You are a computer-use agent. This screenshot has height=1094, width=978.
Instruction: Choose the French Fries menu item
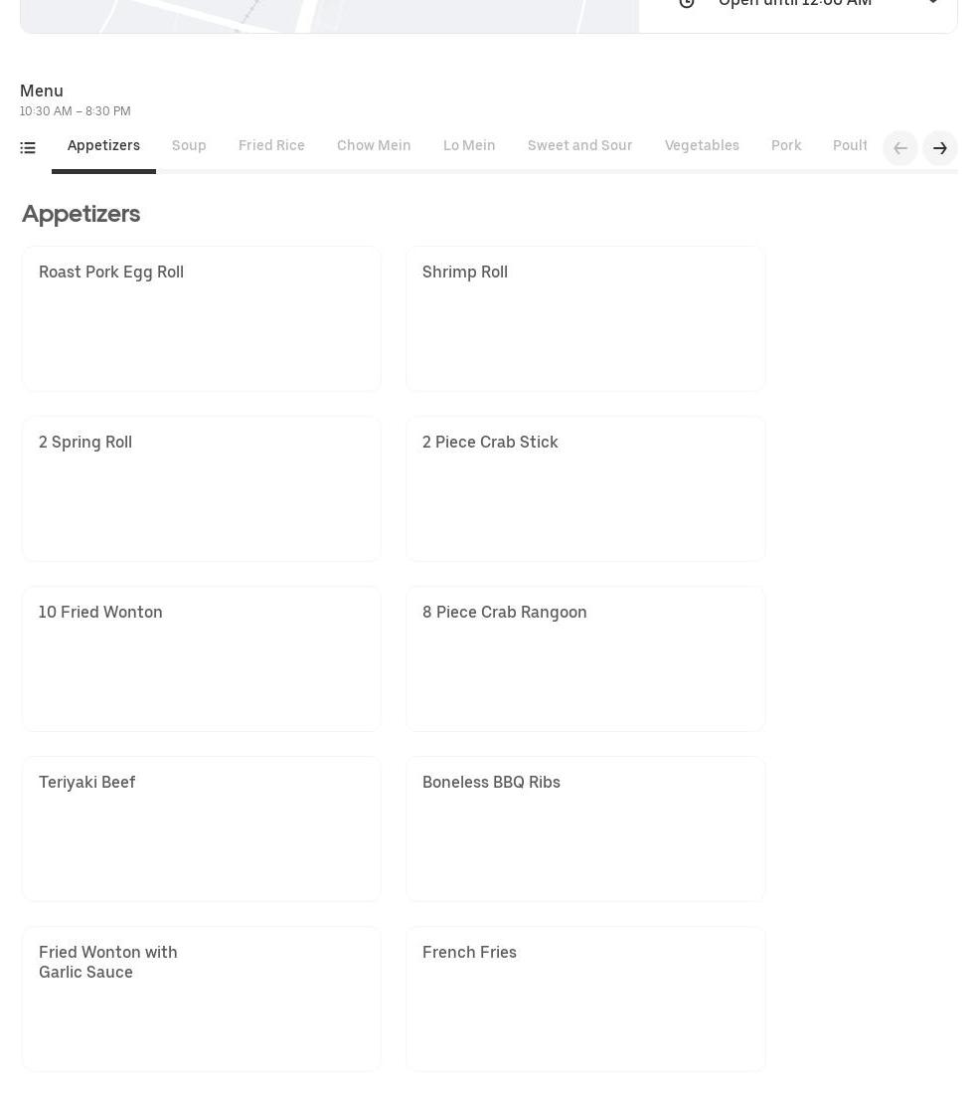pyautogui.click(x=585, y=999)
